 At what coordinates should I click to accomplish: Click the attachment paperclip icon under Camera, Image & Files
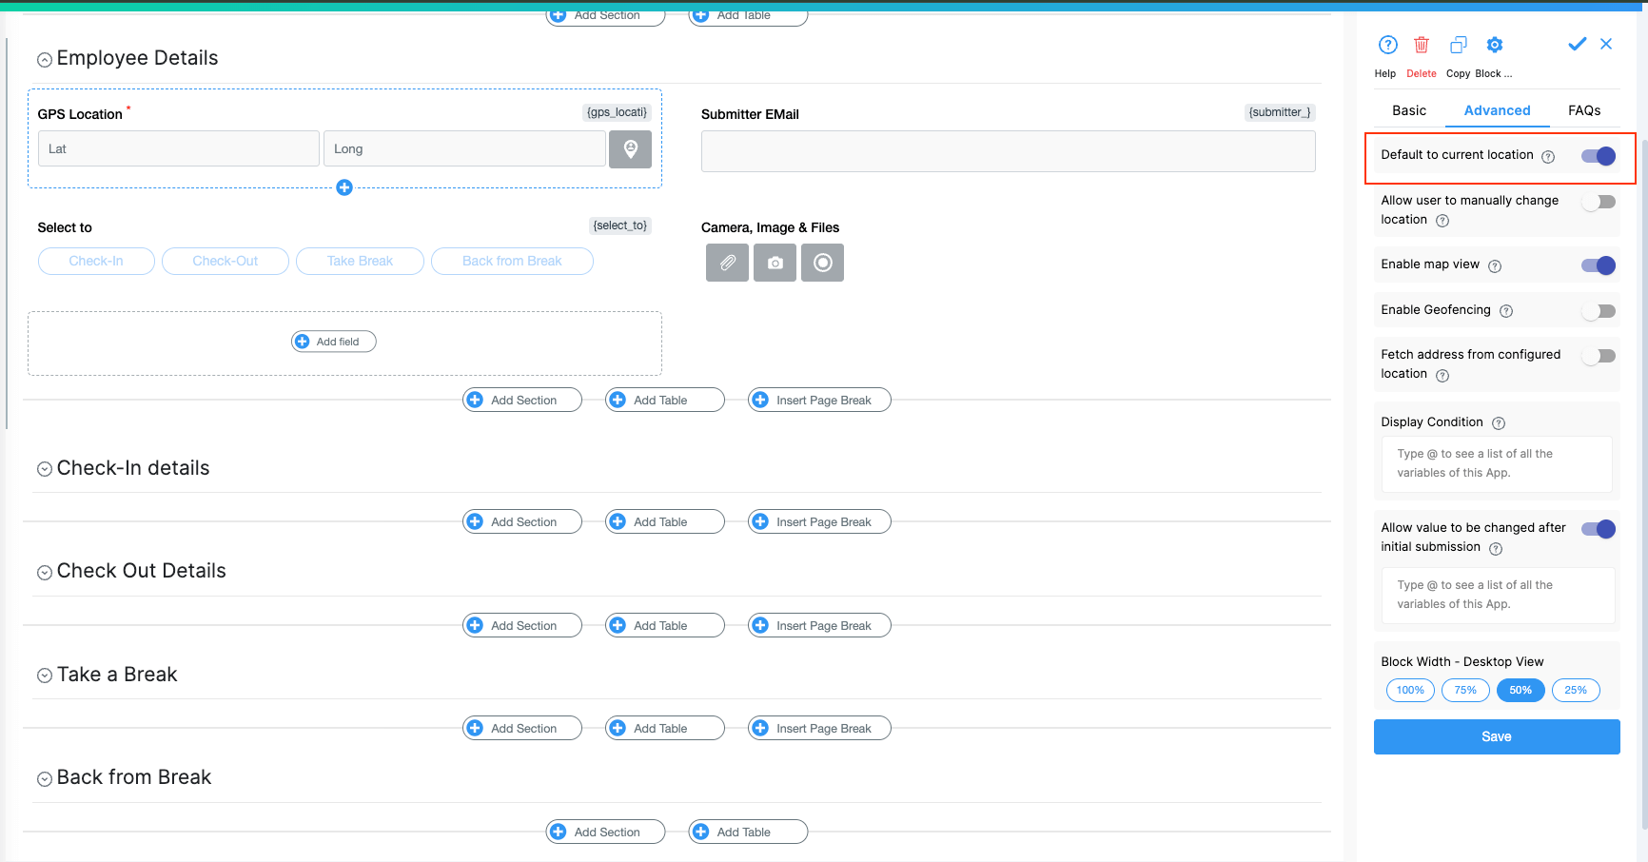click(727, 262)
